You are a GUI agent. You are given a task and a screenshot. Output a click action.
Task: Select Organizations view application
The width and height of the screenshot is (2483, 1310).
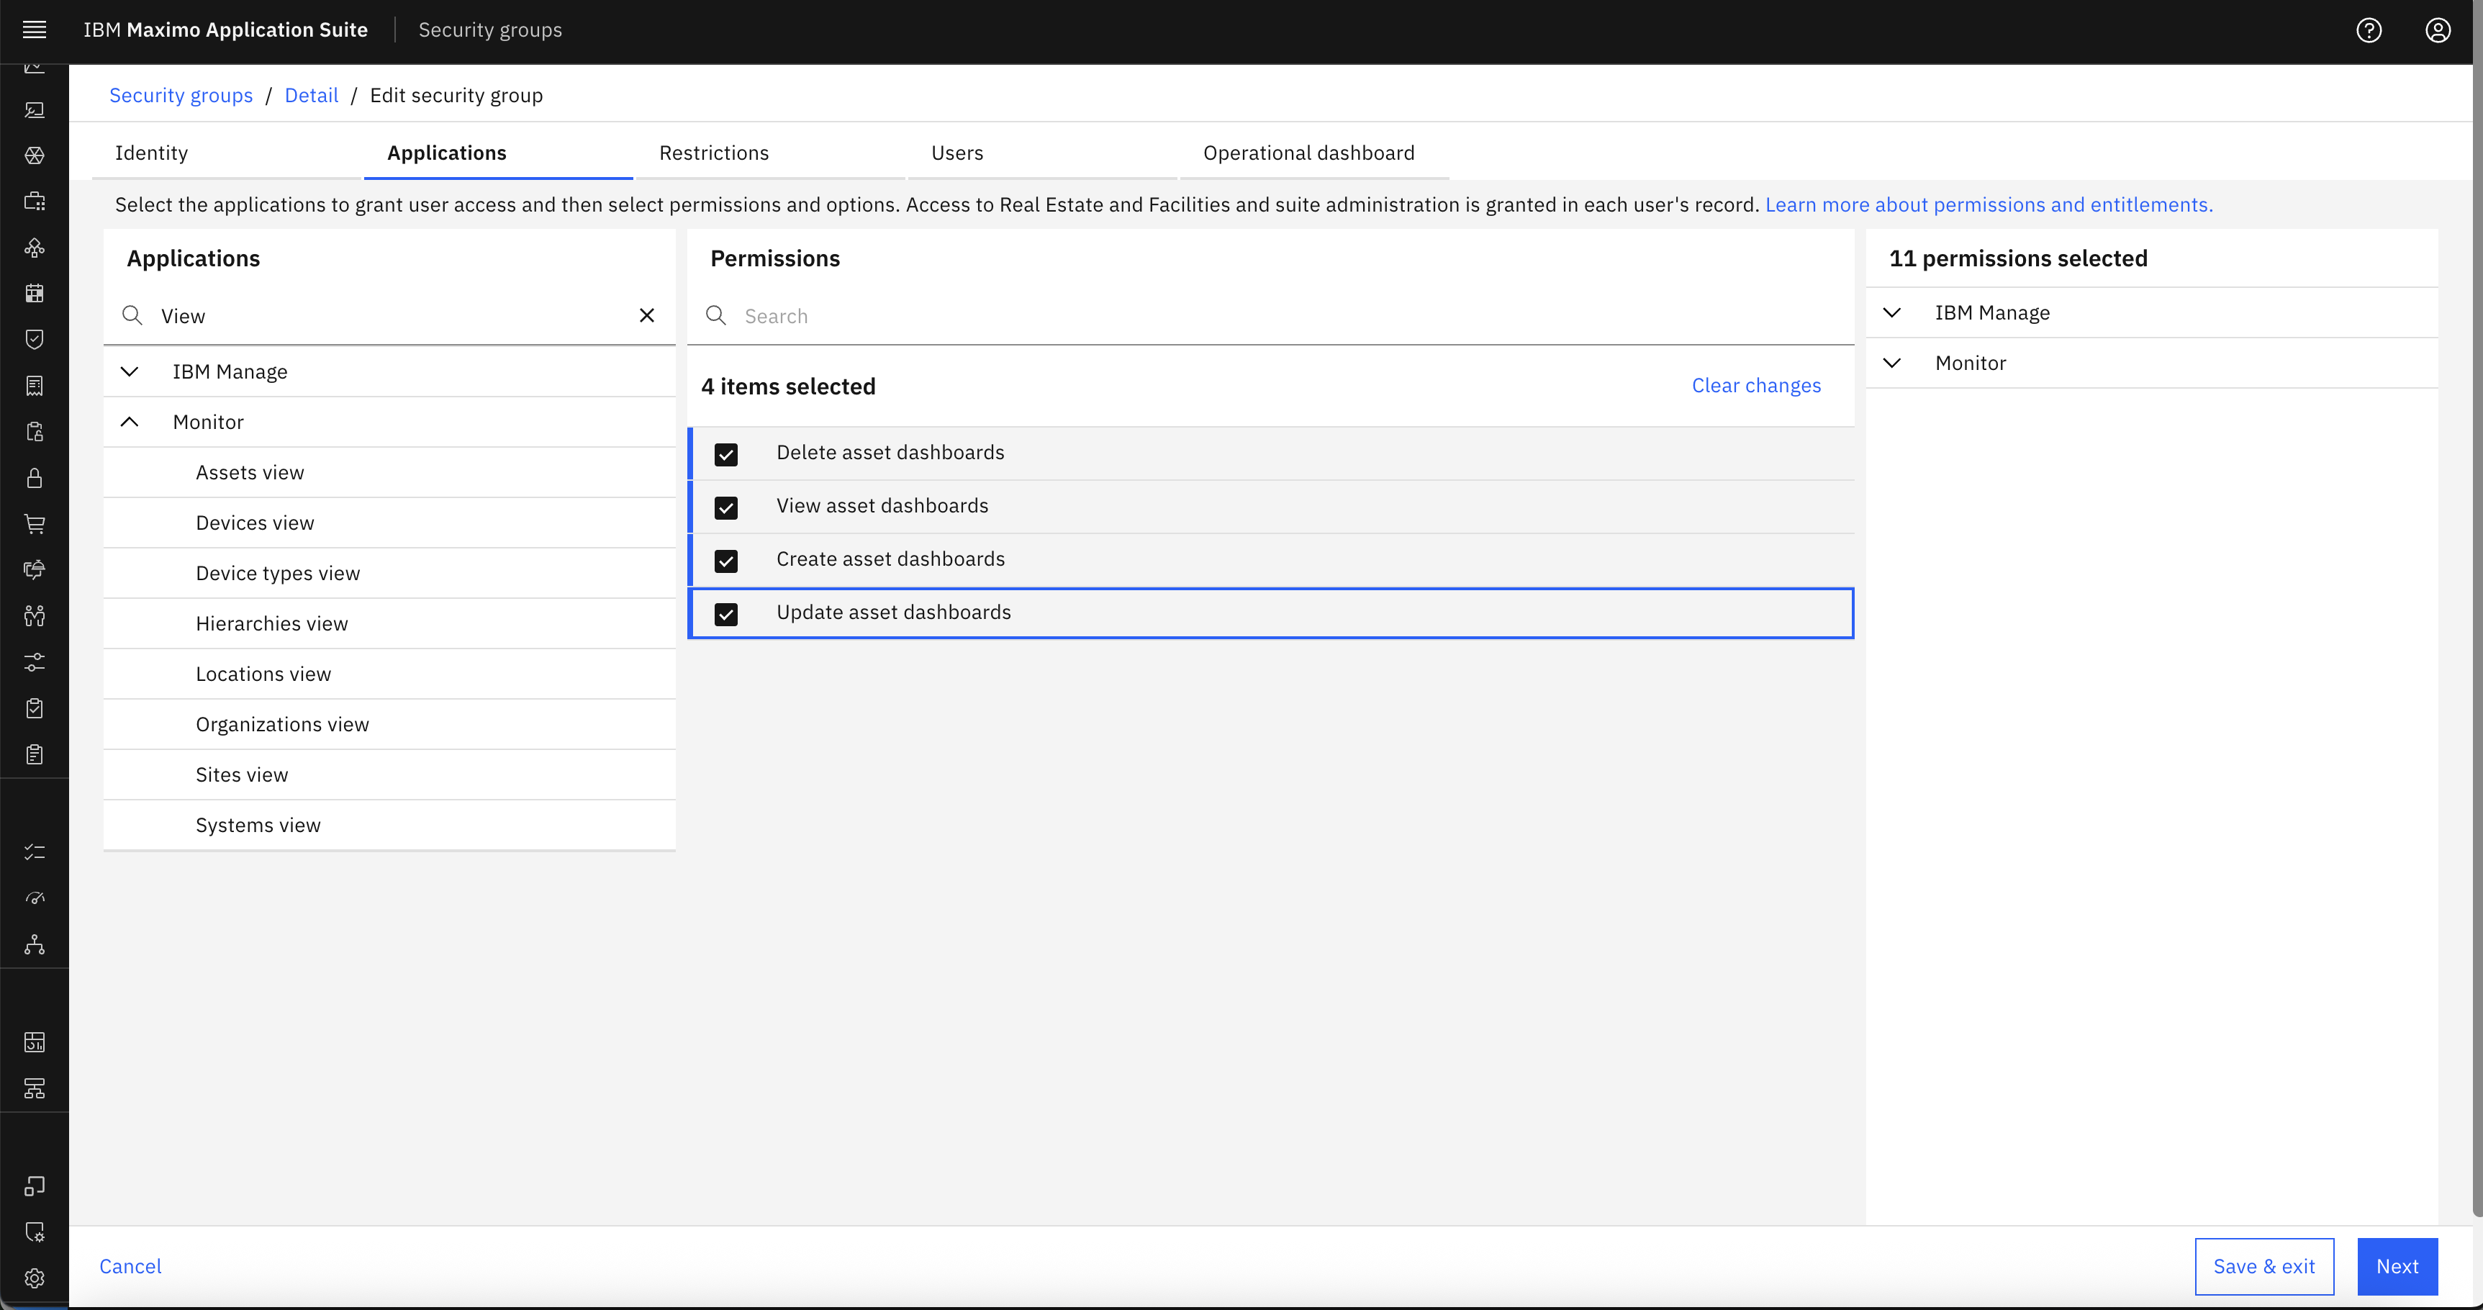(389, 724)
